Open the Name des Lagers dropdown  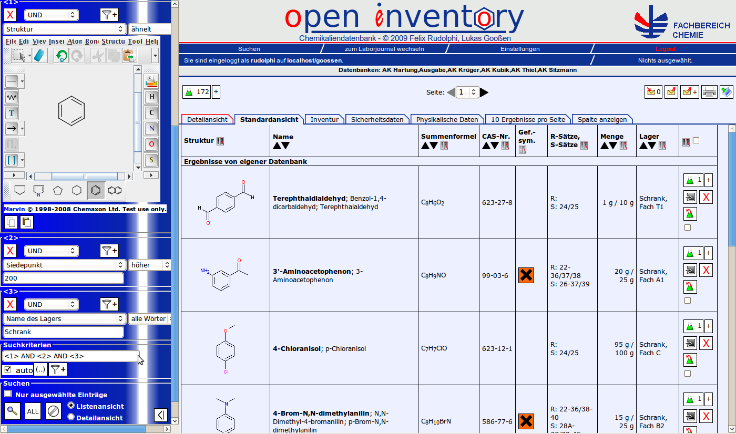click(x=64, y=318)
